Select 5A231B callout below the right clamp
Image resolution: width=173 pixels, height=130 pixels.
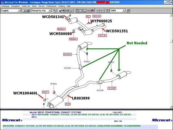pos(100,90)
